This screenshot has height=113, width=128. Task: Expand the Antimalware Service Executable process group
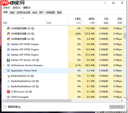click(4, 65)
